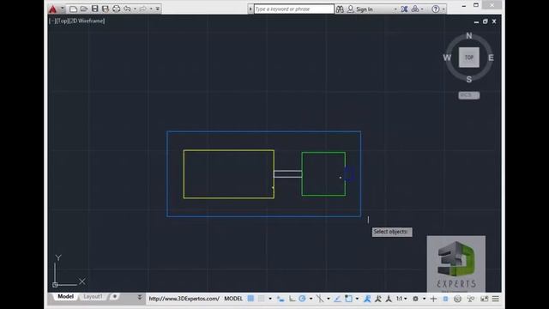Customize Quick Access Toolbar dropdown
The image size is (549, 309).
tap(158, 9)
